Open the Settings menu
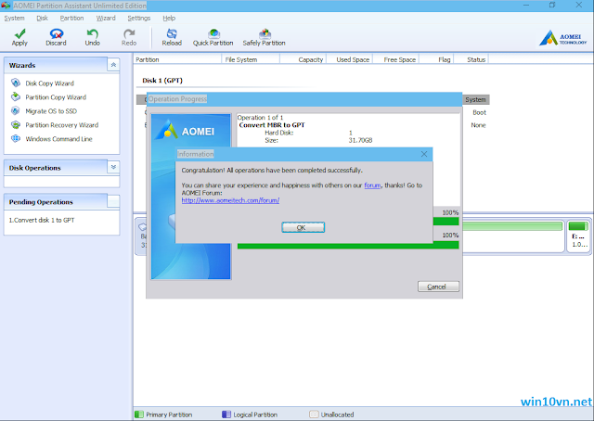594x421 pixels. coord(138,19)
